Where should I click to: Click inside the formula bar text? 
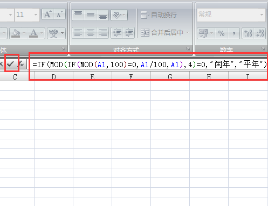pos(149,64)
